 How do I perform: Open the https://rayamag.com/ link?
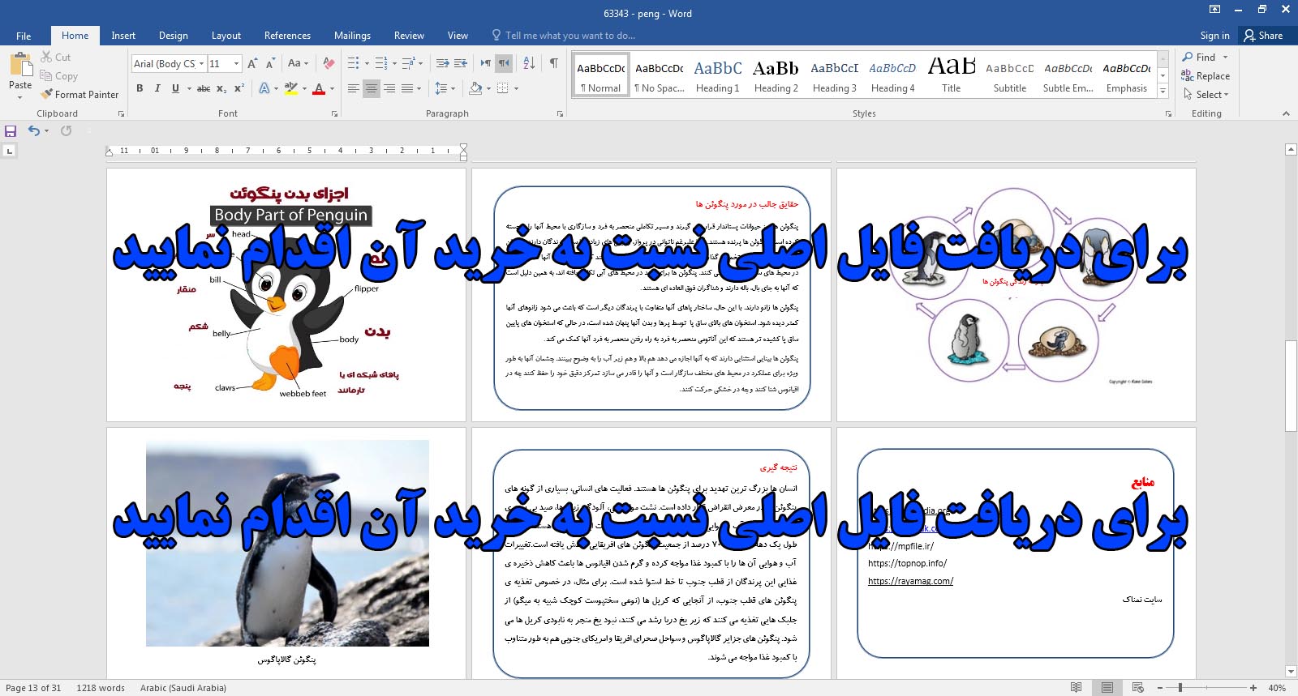click(x=910, y=581)
